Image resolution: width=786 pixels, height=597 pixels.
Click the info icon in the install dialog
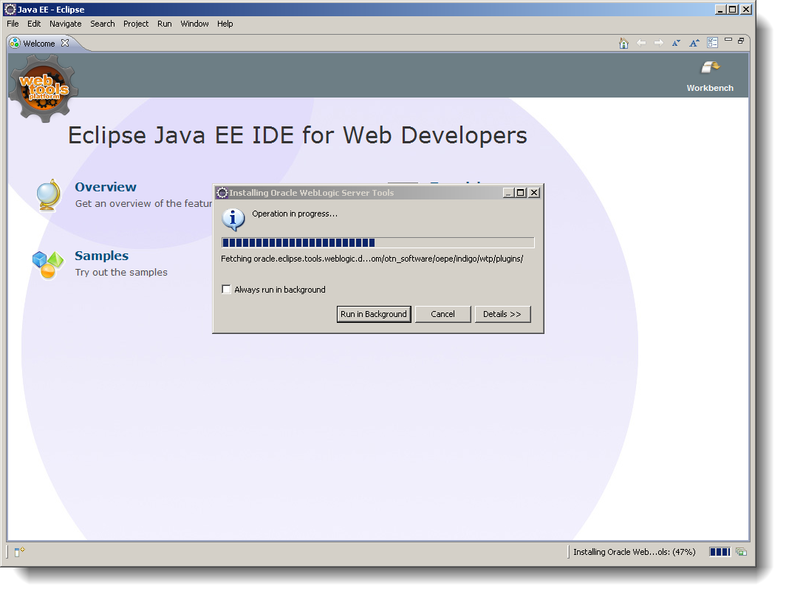(x=235, y=219)
